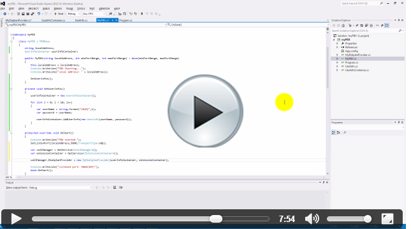
Task: Open the Any CPU platform dropdown
Action: click(x=94, y=13)
